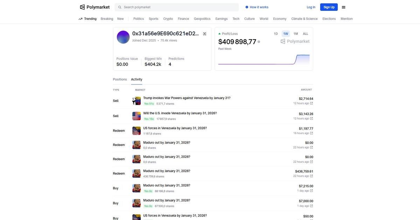Open external link for $436,759.61 redeem
The width and height of the screenshot is (420, 220).
pyautogui.click(x=311, y=176)
